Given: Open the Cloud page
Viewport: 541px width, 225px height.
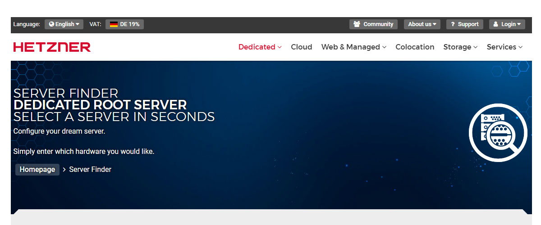Looking at the screenshot, I should click(x=302, y=47).
